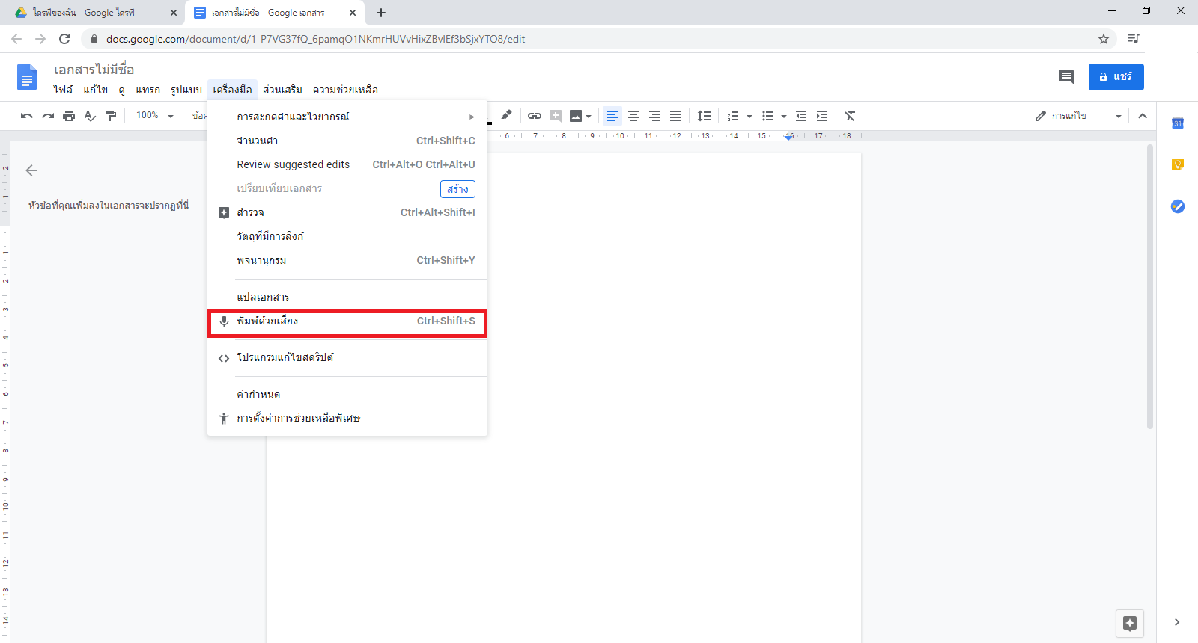Toggle center alignment
The height and width of the screenshot is (643, 1198).
click(x=633, y=116)
